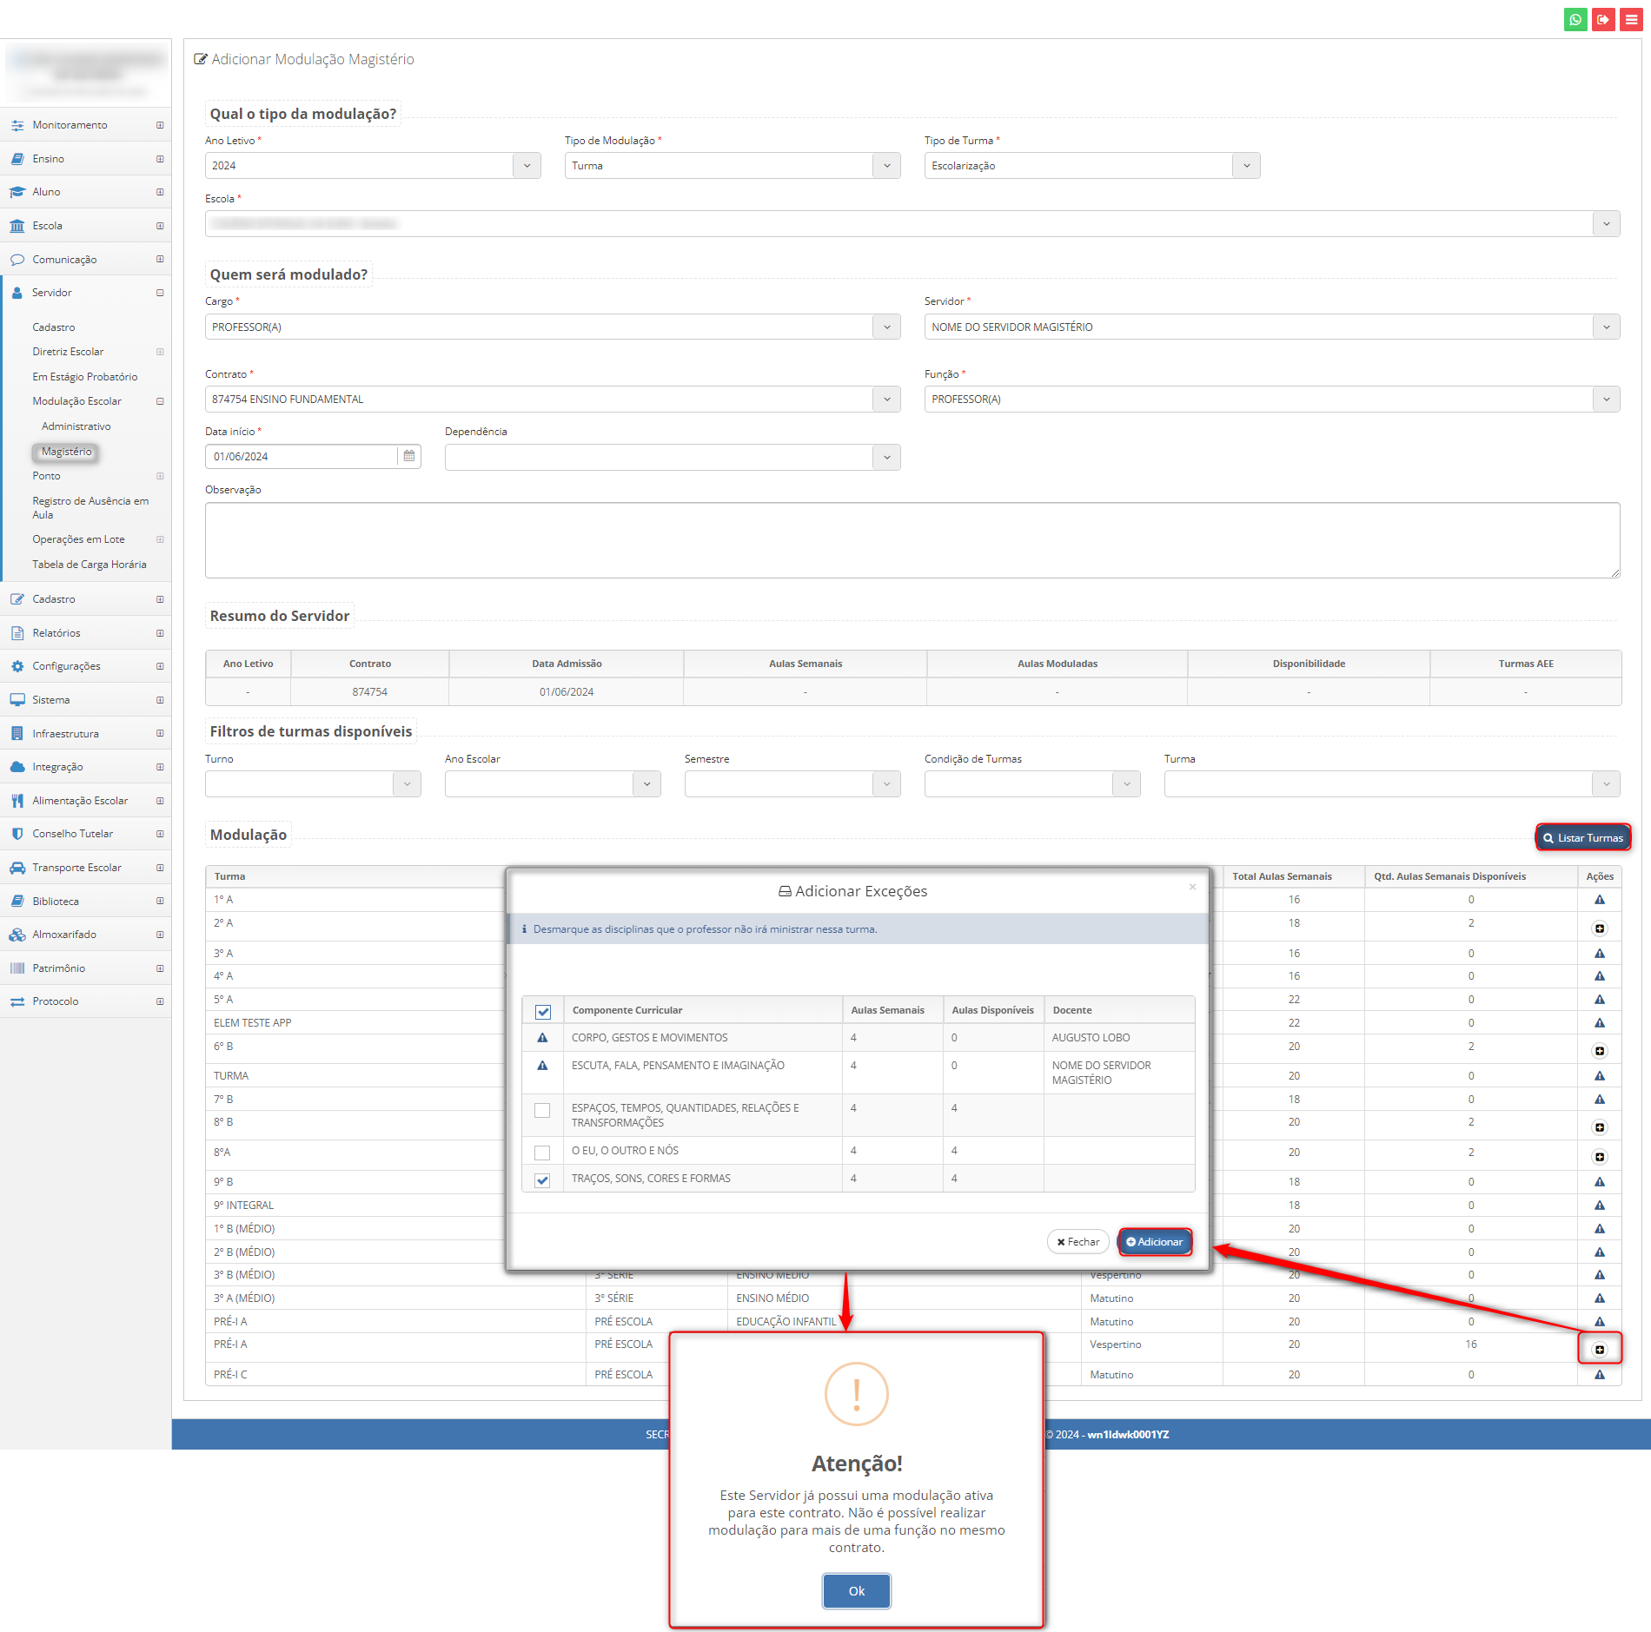Open the Tipo de Turma dropdown
This screenshot has height=1632, width=1651.
coord(1092,166)
